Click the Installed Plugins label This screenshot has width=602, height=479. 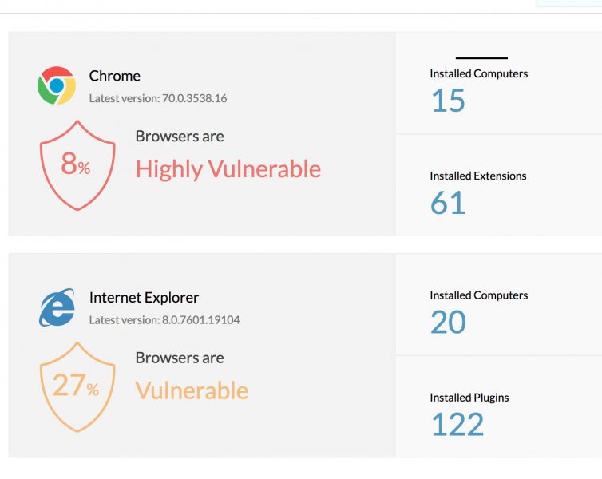click(469, 398)
